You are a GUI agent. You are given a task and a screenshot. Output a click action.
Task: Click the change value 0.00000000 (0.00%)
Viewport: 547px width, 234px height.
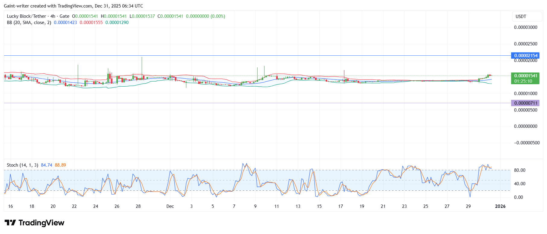205,16
